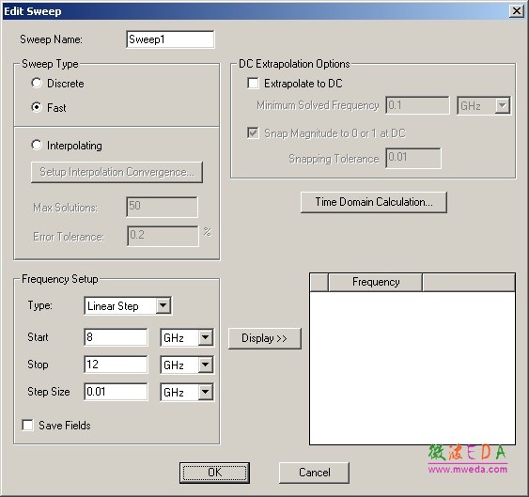Viewport: 529px width, 497px height.
Task: Click the Stop frequency value field
Action: pyautogui.click(x=116, y=365)
